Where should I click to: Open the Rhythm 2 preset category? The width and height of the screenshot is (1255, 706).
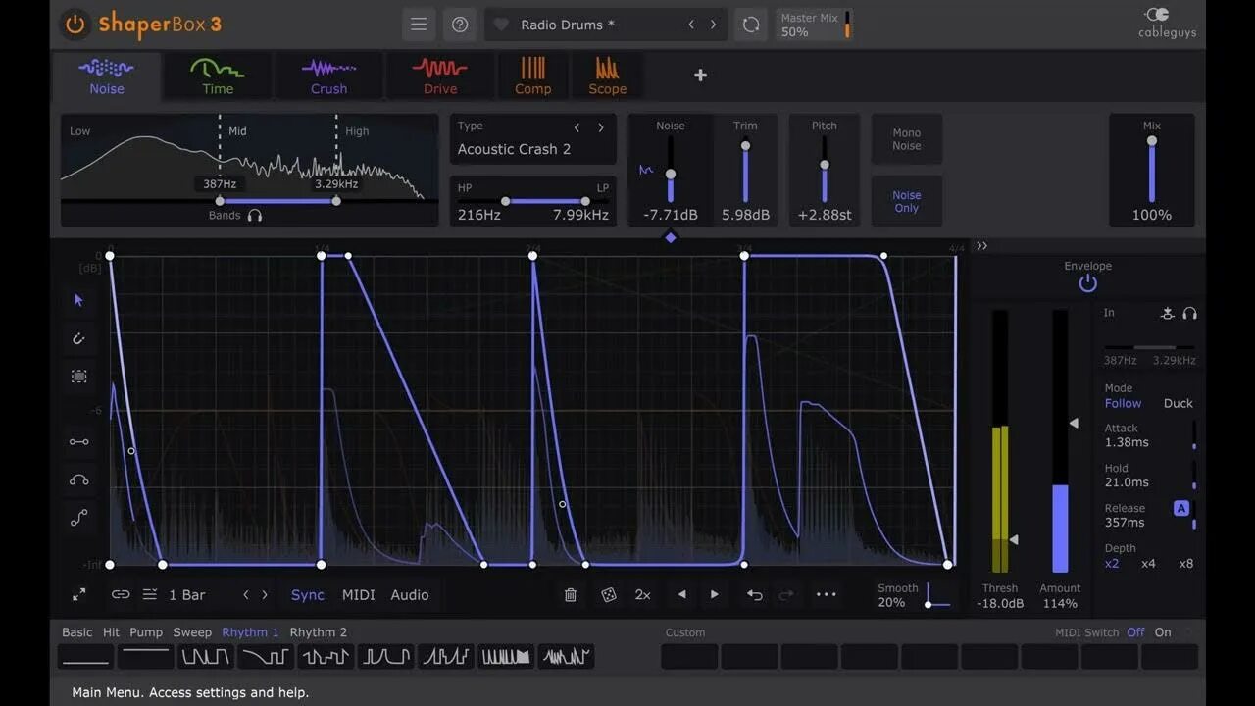(319, 632)
